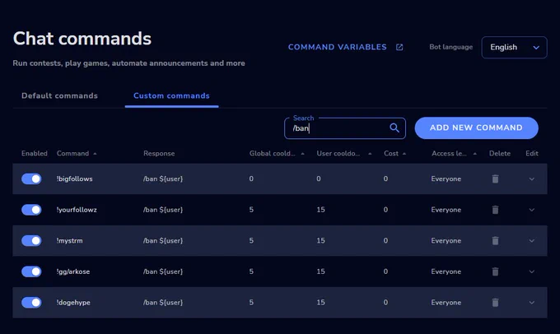Delete the !mystrm command
The image size is (560, 334).
pos(495,240)
